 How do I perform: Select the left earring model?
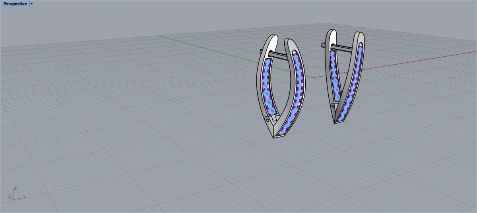pos(282,86)
